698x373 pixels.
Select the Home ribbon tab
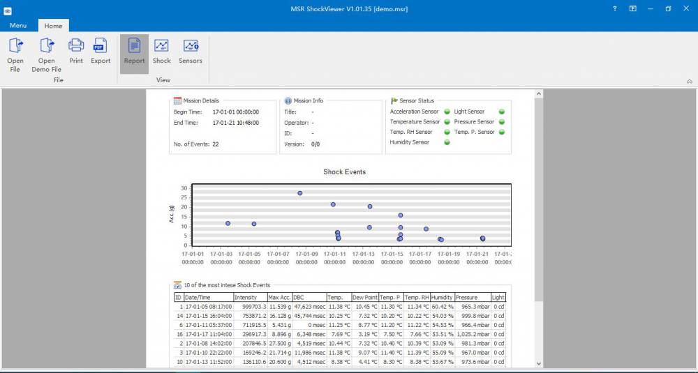click(x=53, y=25)
